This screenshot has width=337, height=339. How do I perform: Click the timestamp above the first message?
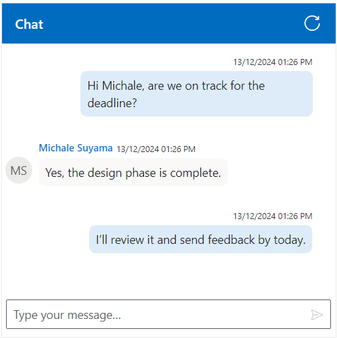coord(273,62)
